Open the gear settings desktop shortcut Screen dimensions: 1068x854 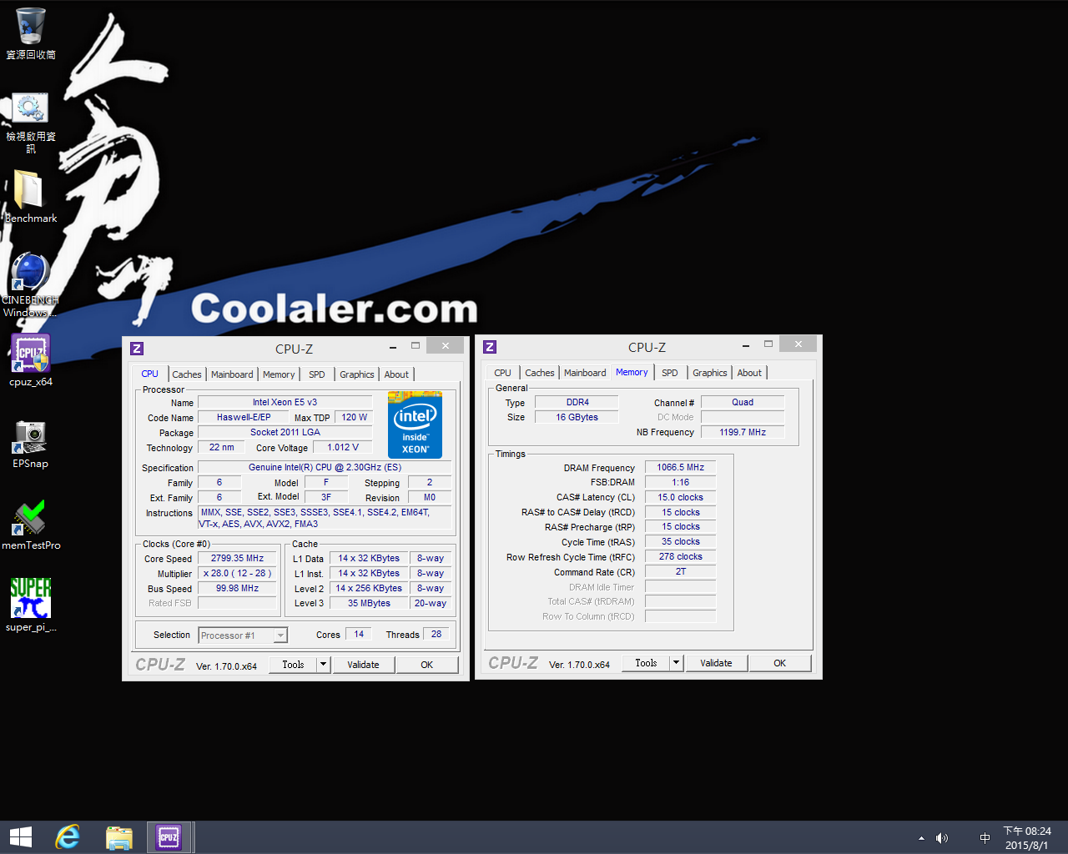31,121
